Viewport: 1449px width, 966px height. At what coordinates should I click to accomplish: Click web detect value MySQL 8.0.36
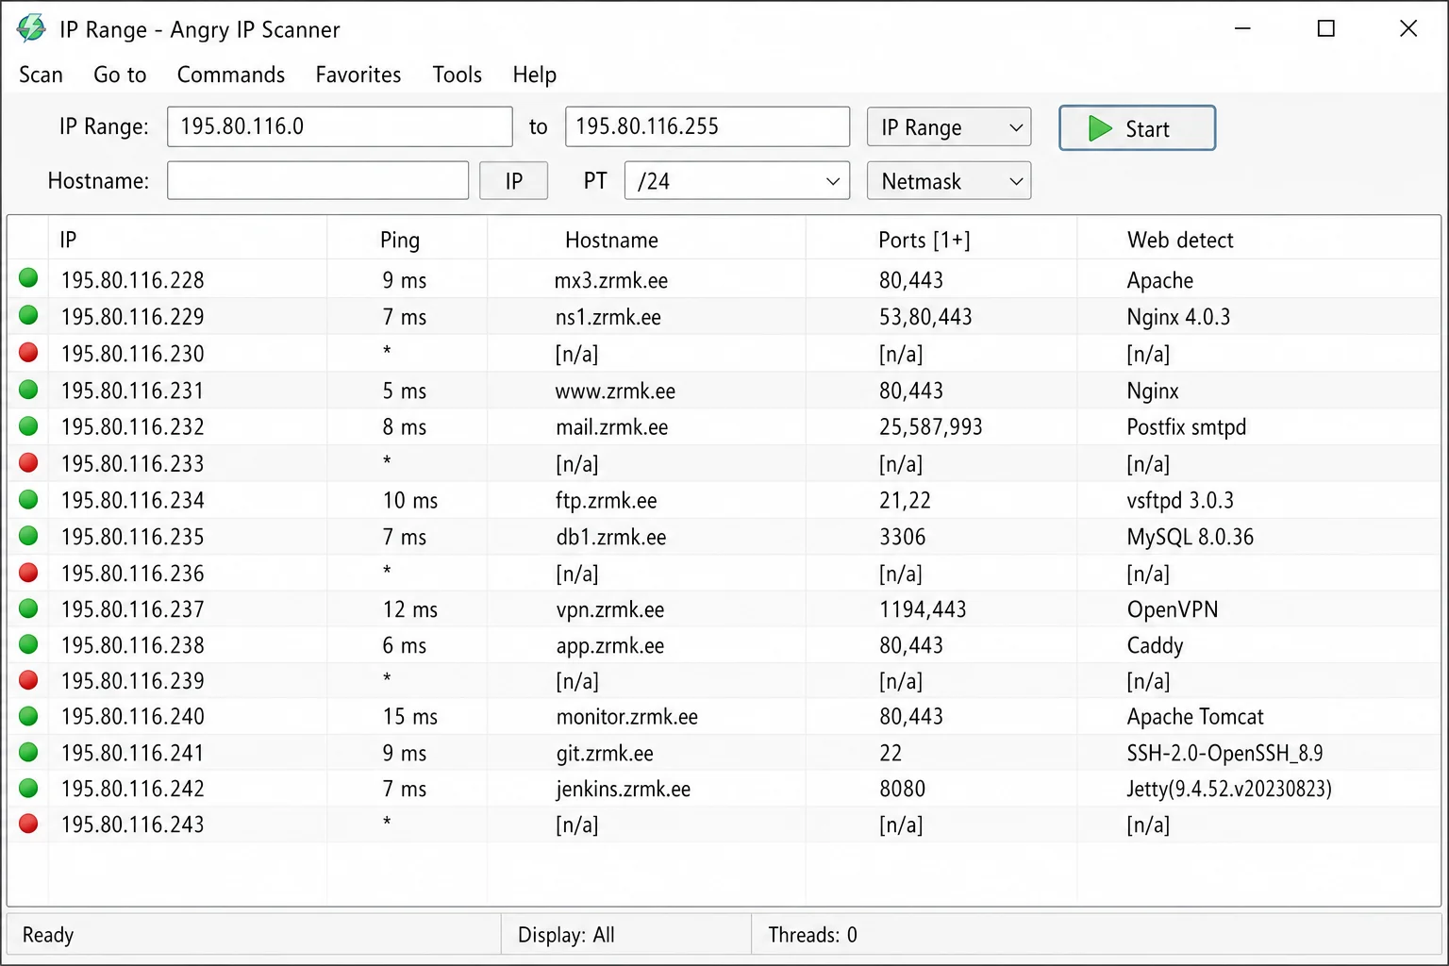[x=1191, y=537]
